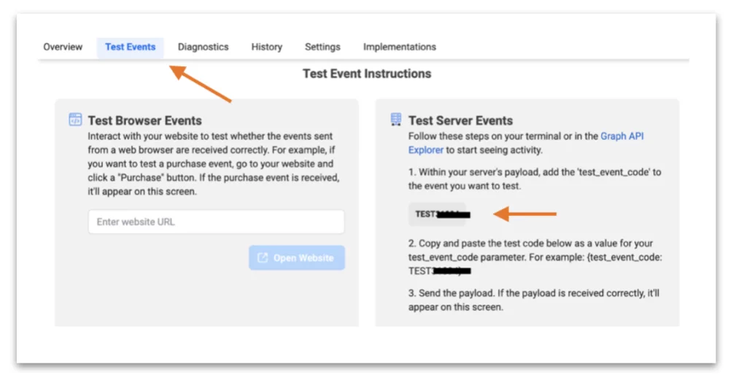The width and height of the screenshot is (747, 381).
Task: Click the gray TEST event code box
Action: click(437, 214)
